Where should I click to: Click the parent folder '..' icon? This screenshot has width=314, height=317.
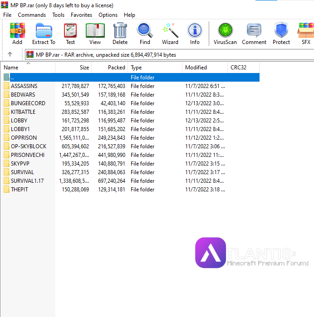click(x=6, y=77)
